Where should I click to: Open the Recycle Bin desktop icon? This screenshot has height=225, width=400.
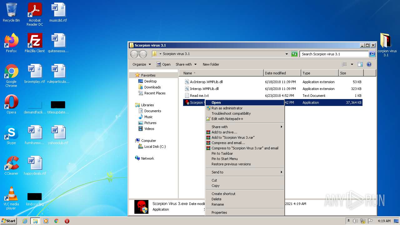[x=11, y=13]
